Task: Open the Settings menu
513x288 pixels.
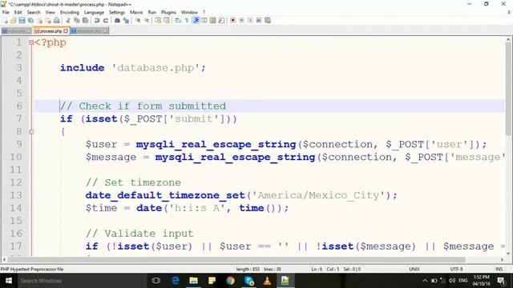Action: (117, 12)
